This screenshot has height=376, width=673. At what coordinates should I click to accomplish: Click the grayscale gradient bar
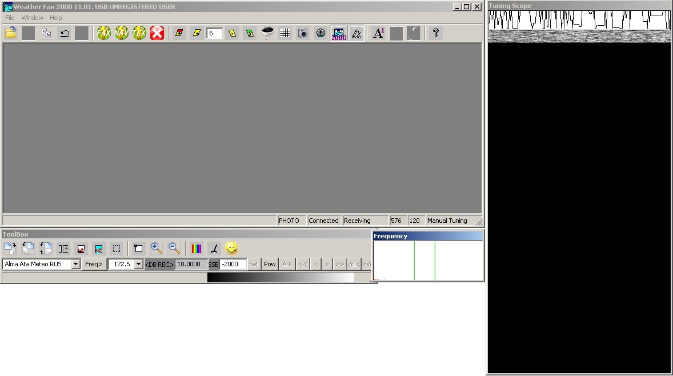(280, 277)
